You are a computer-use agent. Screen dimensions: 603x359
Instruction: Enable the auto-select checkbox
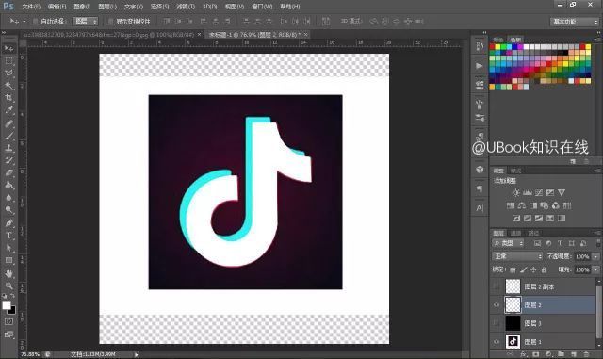click(x=36, y=22)
